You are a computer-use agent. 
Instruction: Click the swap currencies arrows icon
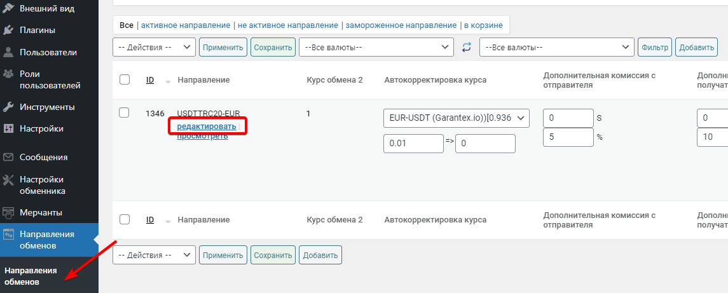pos(467,47)
